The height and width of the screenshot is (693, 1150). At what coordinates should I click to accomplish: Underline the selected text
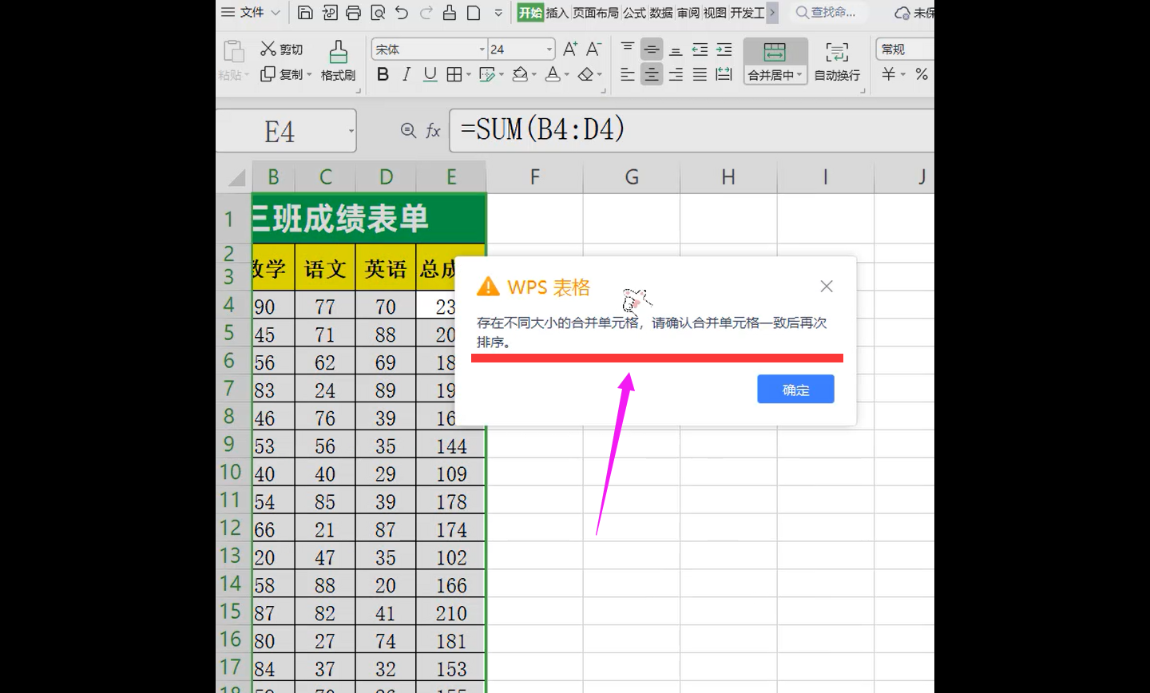(428, 74)
